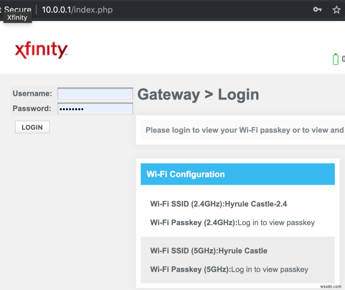Click the saved-password key icon in address bar

(x=317, y=9)
